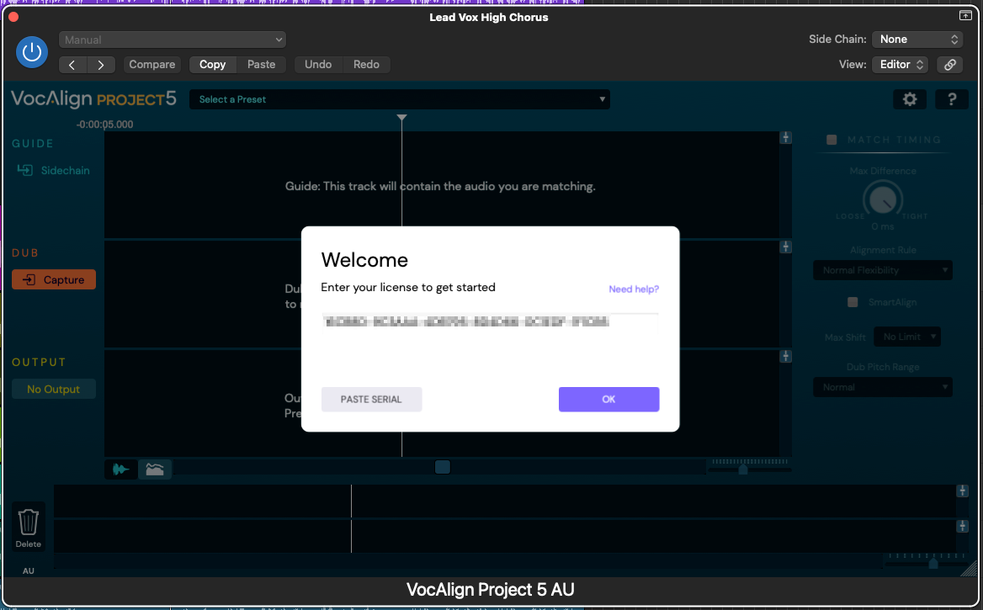Click the Undo button in toolbar

[x=318, y=65]
